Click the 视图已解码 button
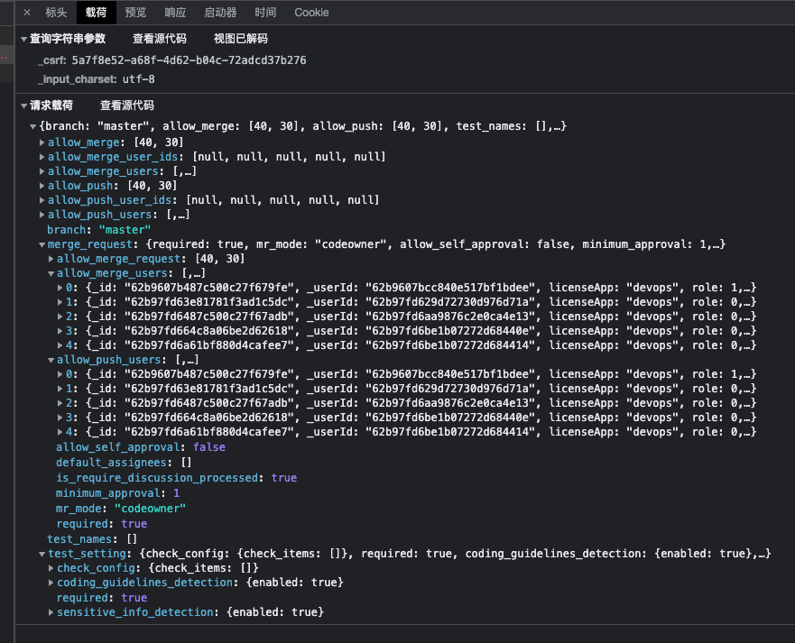795x643 pixels. click(241, 39)
